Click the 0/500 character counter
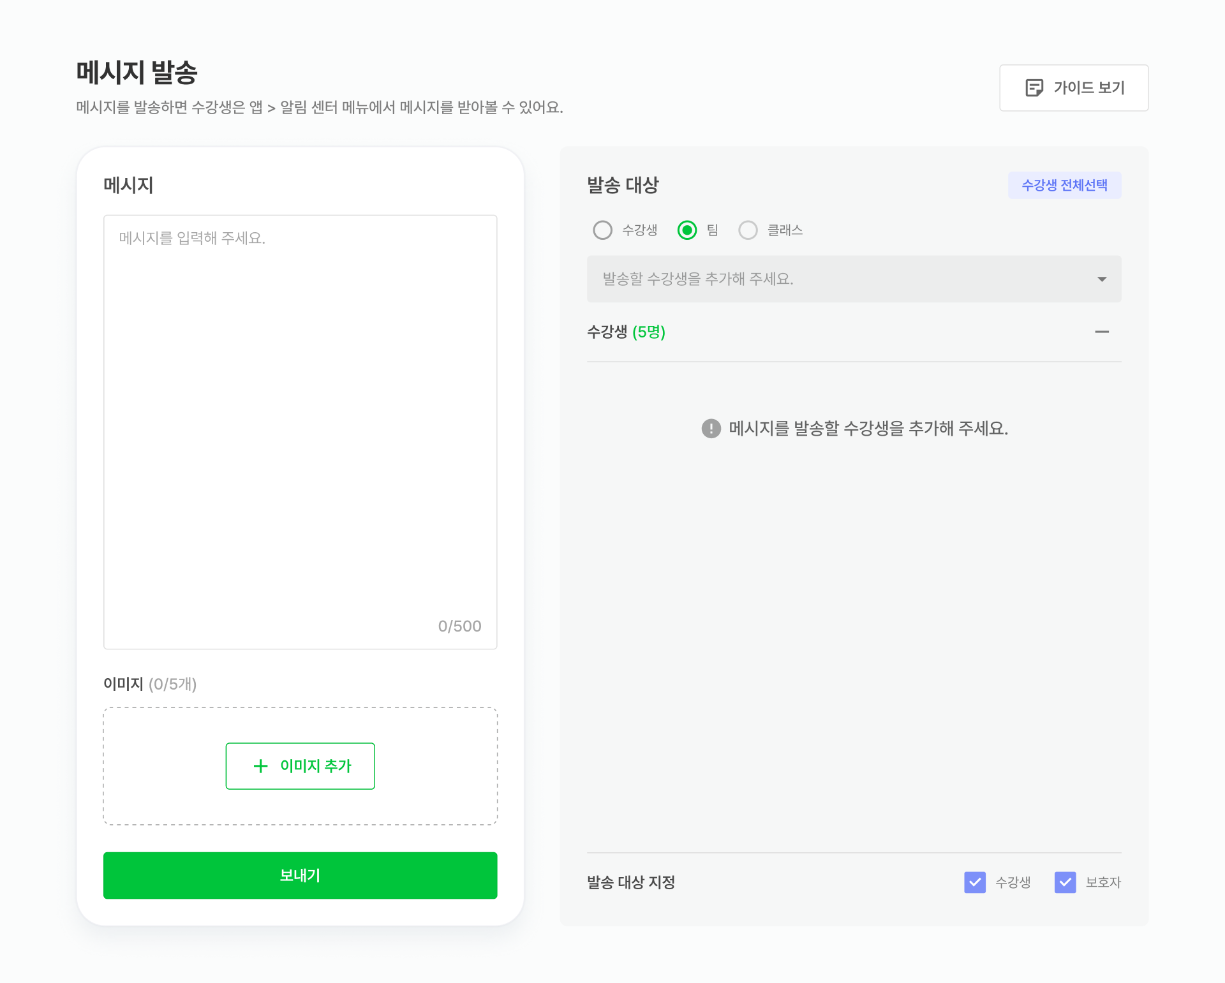Image resolution: width=1225 pixels, height=983 pixels. click(x=459, y=626)
